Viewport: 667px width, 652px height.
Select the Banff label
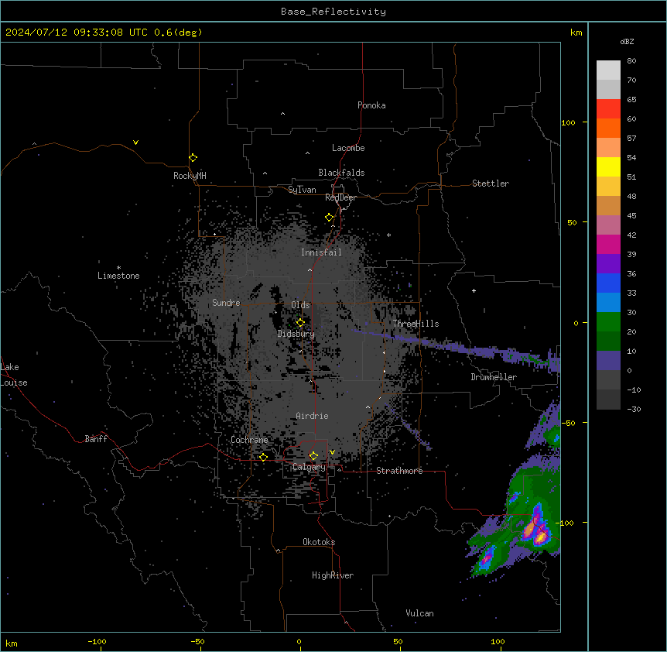coord(96,439)
